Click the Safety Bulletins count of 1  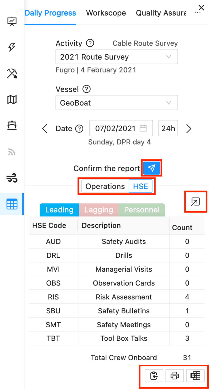coord(187,311)
